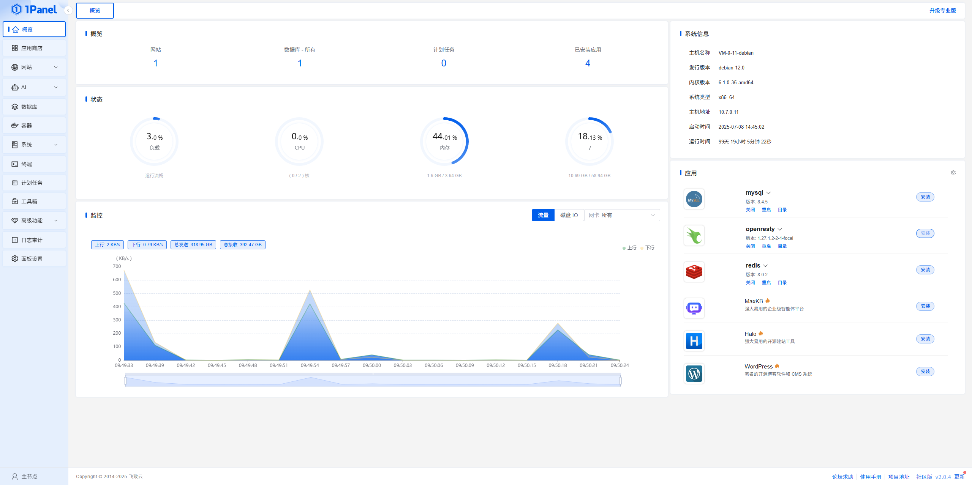The width and height of the screenshot is (972, 485).
Task: Click the installed apps count 4
Action: point(588,63)
